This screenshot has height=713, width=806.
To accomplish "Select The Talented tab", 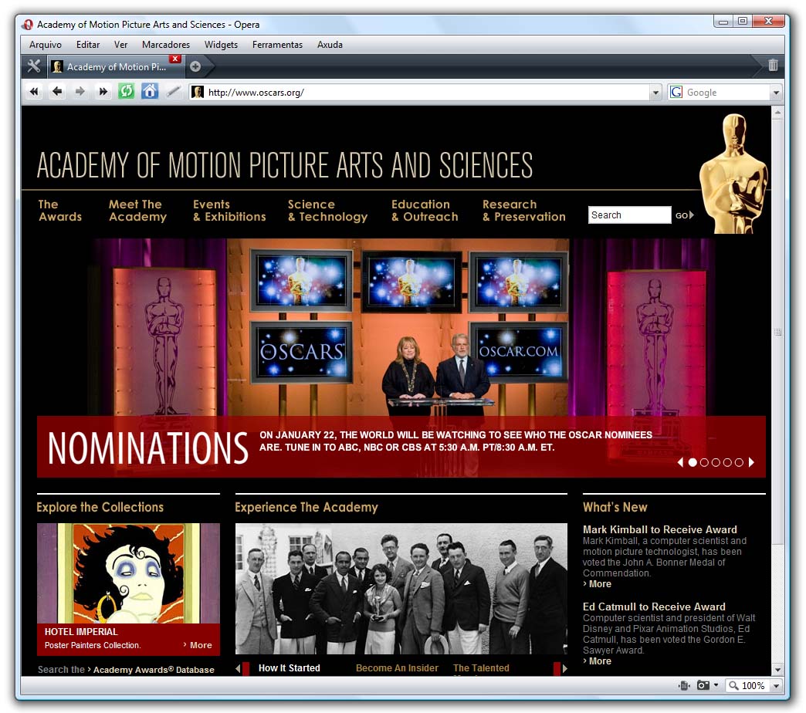I will pyautogui.click(x=481, y=667).
